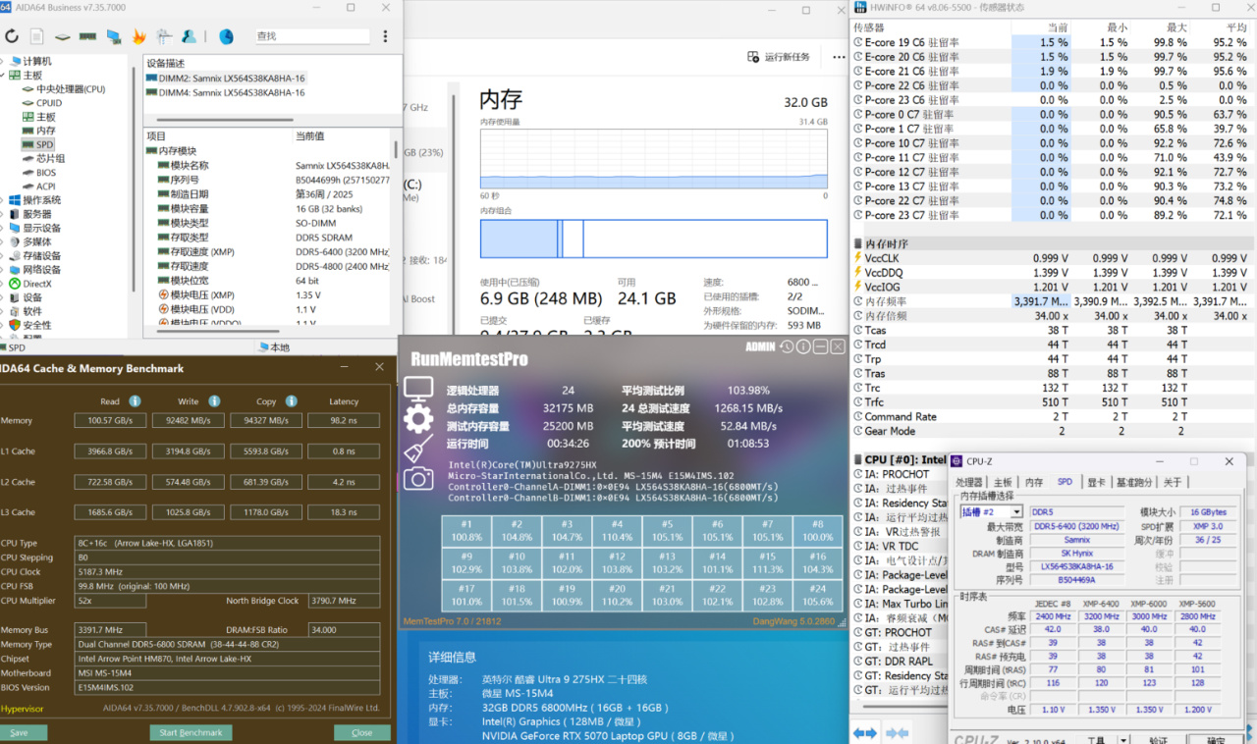Click the HWiNFO blue double-arrow expand icon
This screenshot has height=744, width=1257.
tap(864, 732)
